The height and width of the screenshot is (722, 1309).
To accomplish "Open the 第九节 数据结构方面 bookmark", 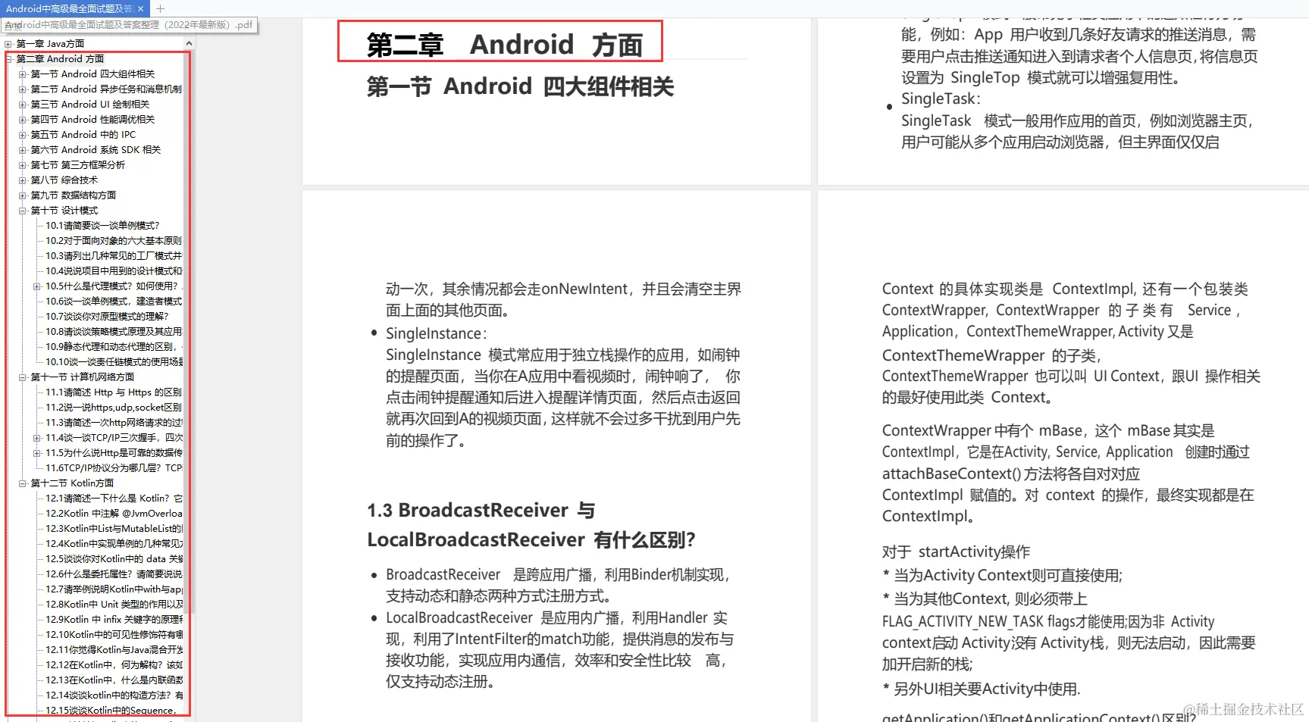I will point(74,195).
